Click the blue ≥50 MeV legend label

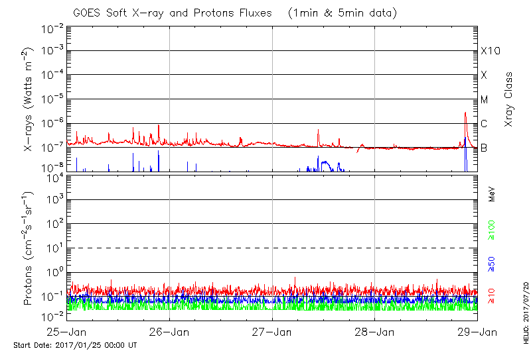(x=492, y=263)
